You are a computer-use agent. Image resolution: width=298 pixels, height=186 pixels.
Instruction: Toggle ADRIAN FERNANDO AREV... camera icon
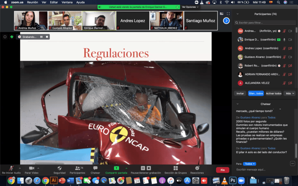[x=290, y=74]
